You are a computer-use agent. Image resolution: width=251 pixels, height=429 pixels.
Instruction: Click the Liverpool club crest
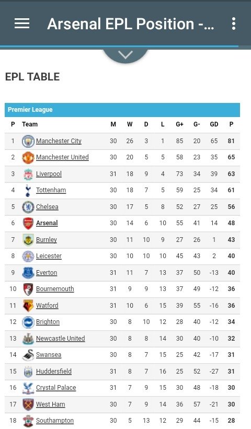(x=28, y=174)
